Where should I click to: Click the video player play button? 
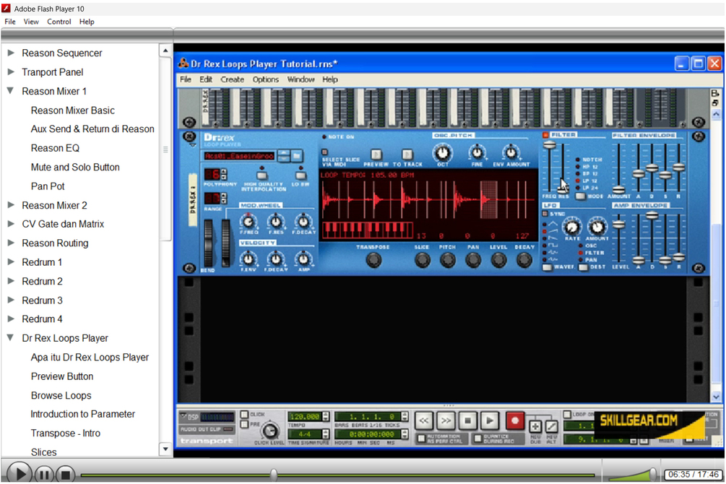(20, 474)
